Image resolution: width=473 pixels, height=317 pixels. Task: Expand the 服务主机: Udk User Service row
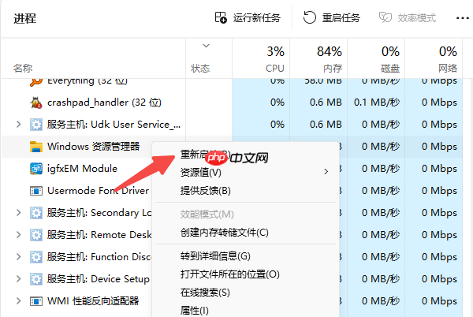[18, 124]
